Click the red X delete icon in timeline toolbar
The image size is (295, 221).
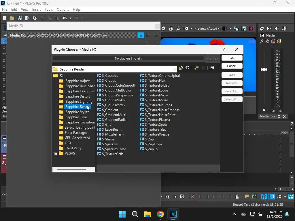point(192,197)
